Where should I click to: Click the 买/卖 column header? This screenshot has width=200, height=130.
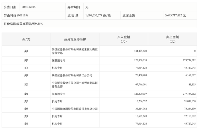click(x=26, y=39)
